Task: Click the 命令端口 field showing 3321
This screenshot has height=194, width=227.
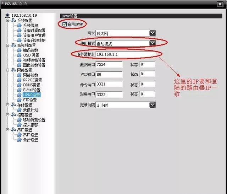Action: [109, 84]
